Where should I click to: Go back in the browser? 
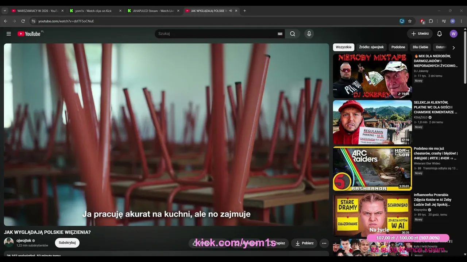[5, 21]
